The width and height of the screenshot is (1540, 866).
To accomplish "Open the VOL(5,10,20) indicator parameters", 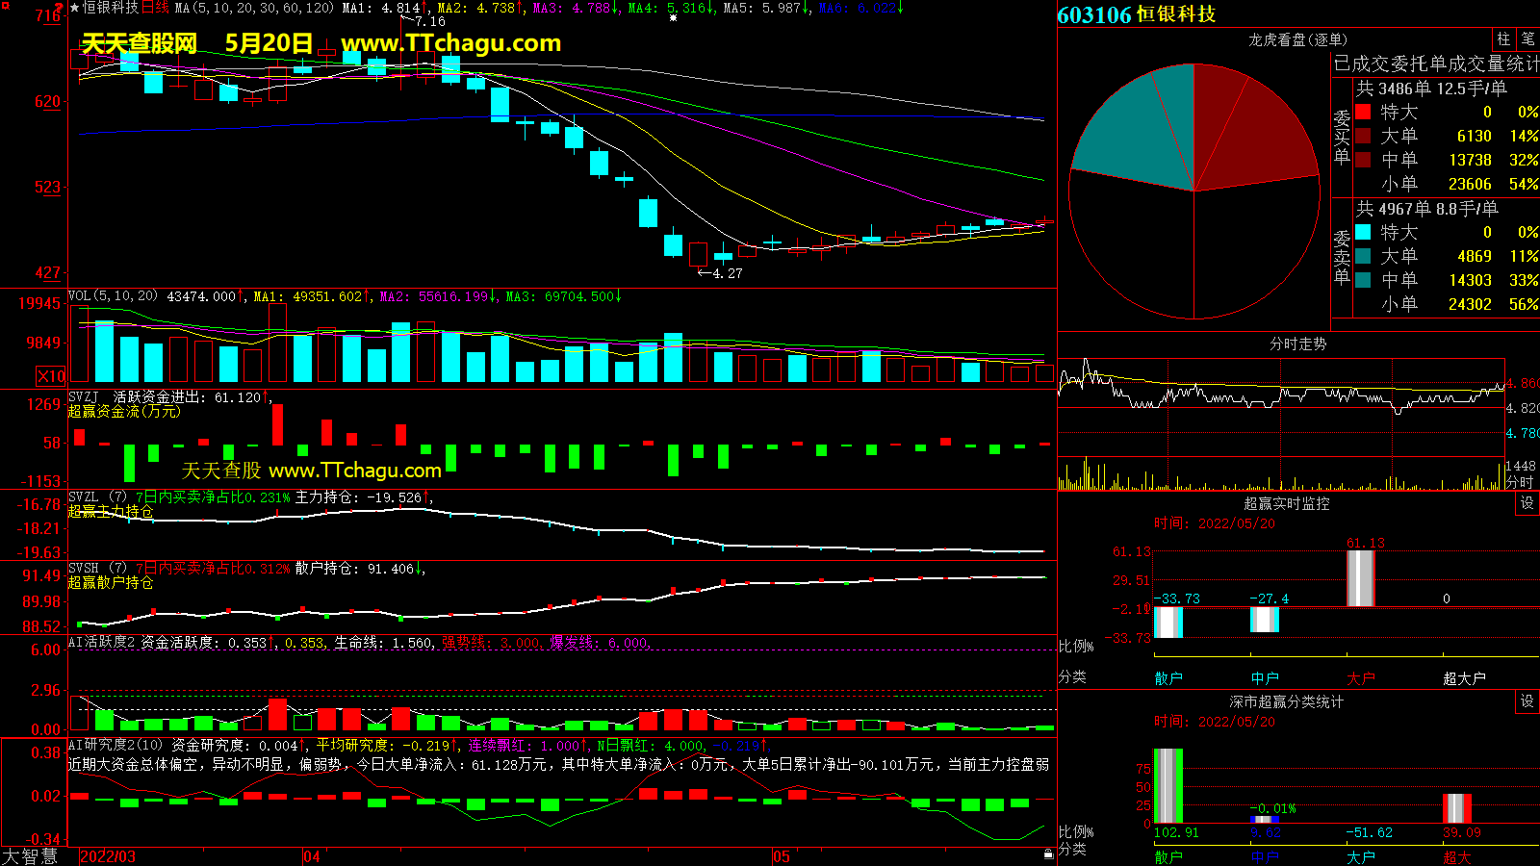I will tap(113, 296).
